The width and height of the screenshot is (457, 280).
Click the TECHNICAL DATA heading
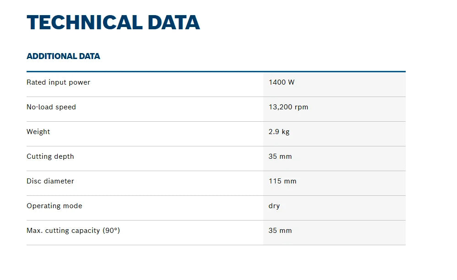113,22
